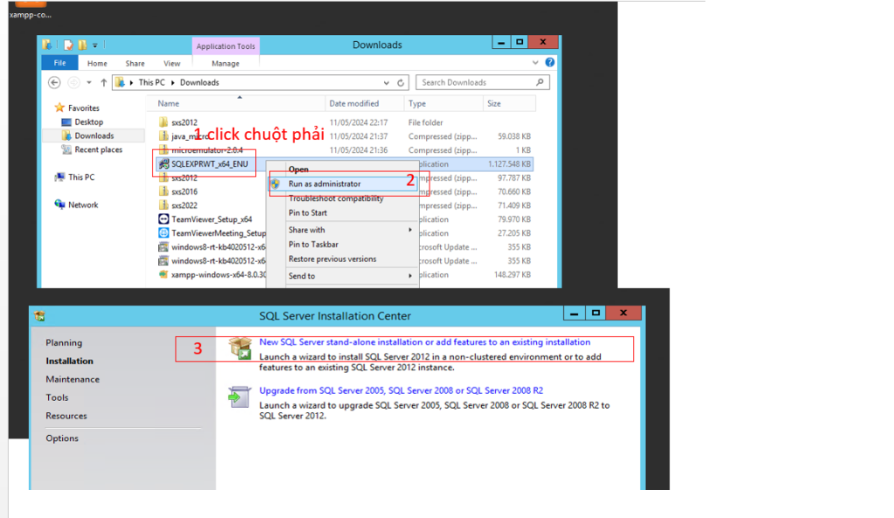The image size is (894, 518).
Task: Open Tools in the Installation Center sidebar
Action: (x=57, y=397)
